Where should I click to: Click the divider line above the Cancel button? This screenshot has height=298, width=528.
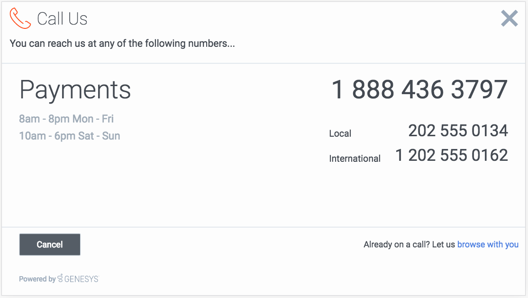point(264,227)
